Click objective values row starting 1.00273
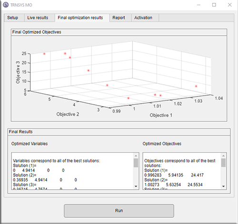Screen dimensions: 238x224 173,185
